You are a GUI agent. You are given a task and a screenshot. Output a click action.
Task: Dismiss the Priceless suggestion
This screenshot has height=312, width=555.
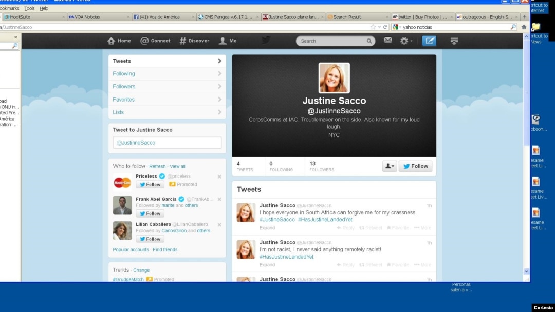coord(219,177)
